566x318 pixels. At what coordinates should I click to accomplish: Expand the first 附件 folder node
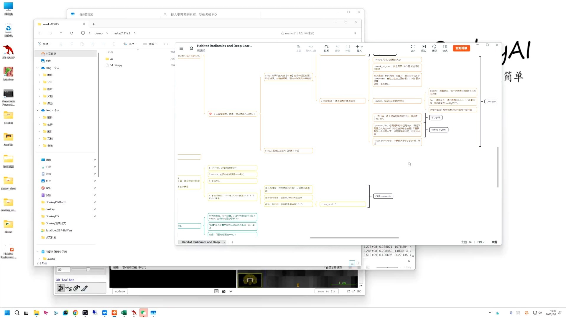[39, 75]
